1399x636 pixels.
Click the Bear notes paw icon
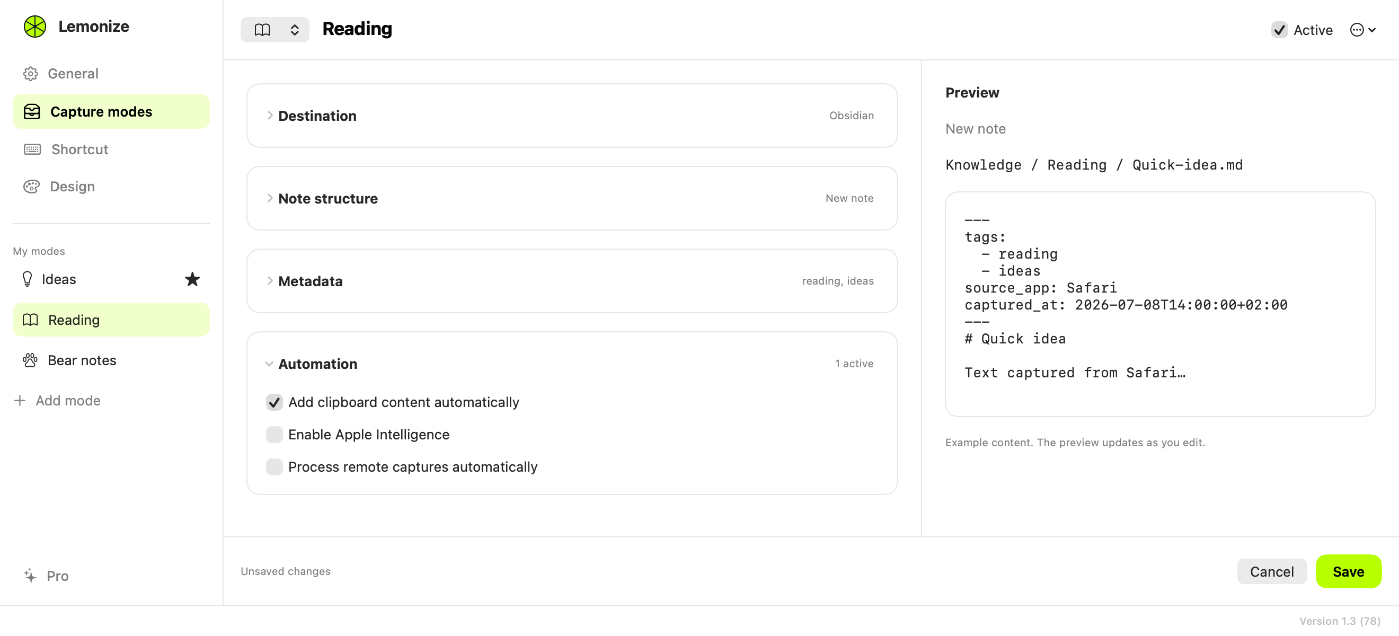pyautogui.click(x=30, y=360)
